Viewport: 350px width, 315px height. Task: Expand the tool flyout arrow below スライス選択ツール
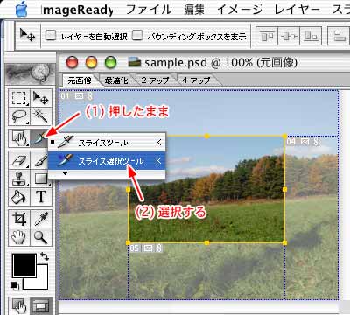[x=65, y=174]
